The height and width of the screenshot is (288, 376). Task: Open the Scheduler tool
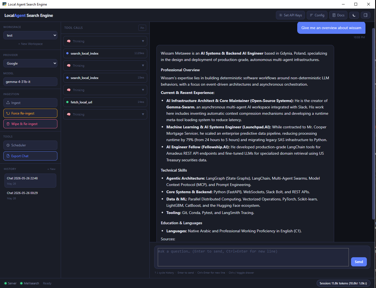click(x=31, y=145)
